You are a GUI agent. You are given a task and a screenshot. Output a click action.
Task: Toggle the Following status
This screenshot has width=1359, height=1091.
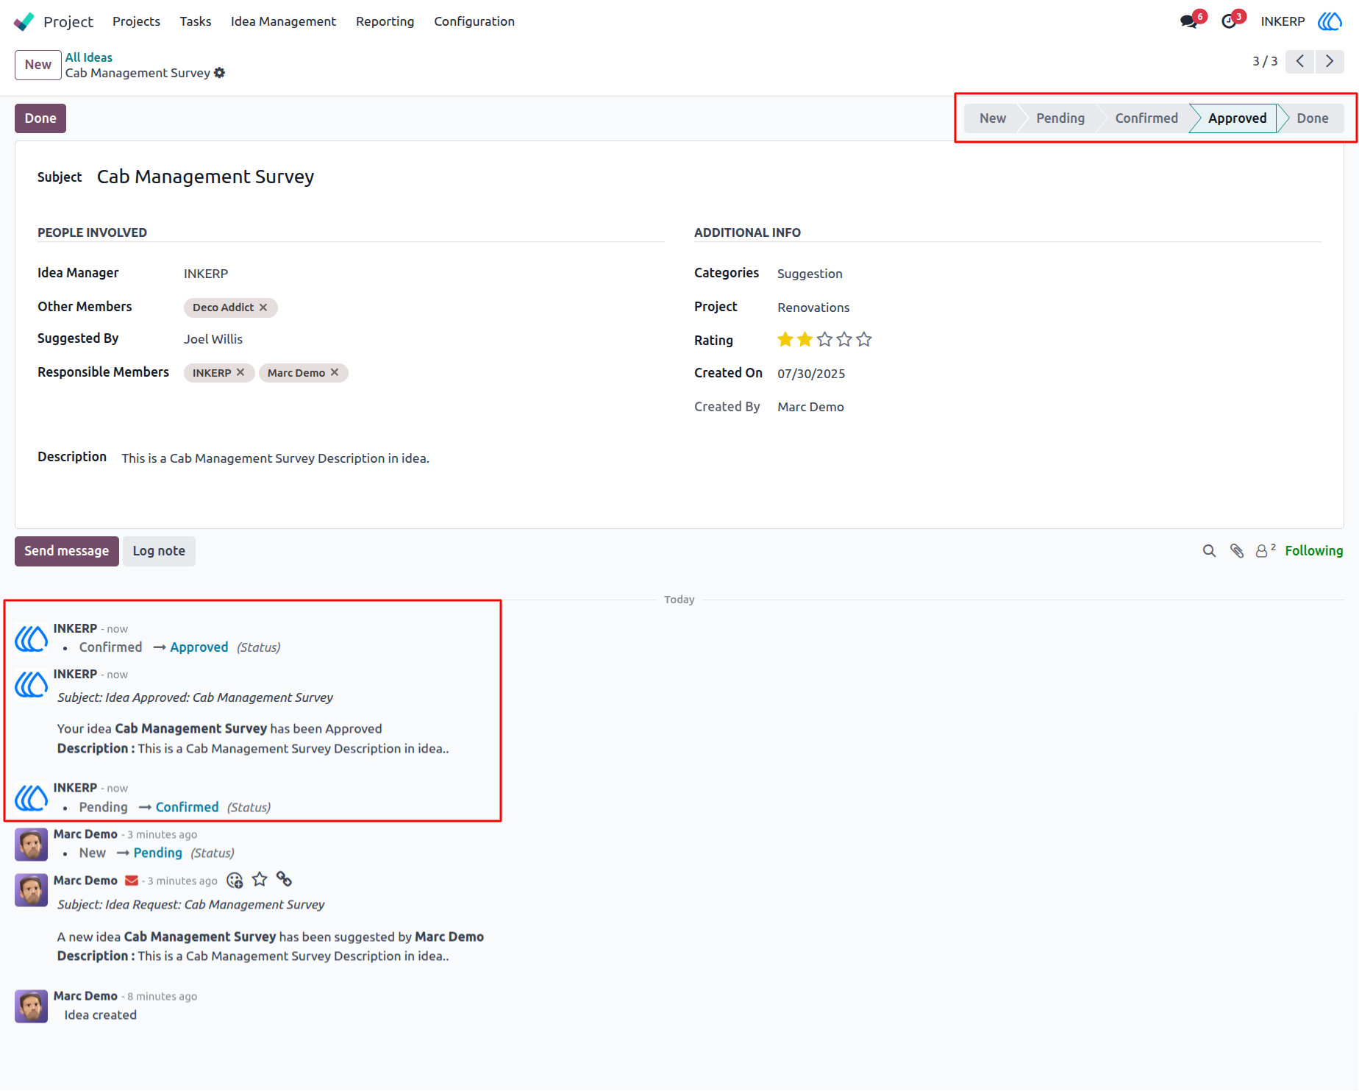click(x=1314, y=551)
